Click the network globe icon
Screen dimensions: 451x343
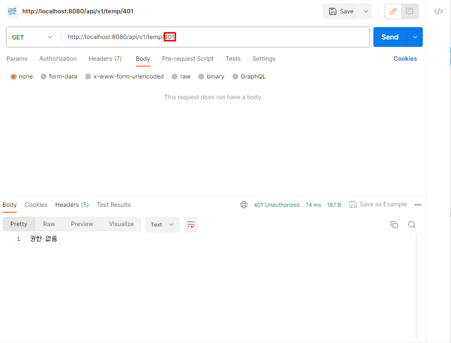click(244, 205)
